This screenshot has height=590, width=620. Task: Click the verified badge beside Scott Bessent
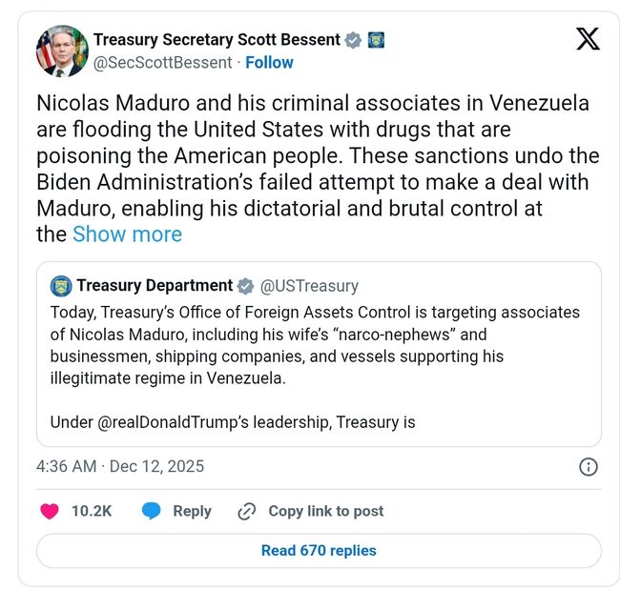(x=353, y=40)
